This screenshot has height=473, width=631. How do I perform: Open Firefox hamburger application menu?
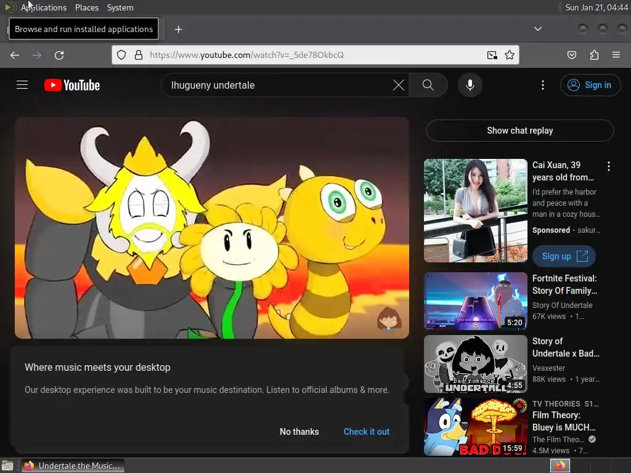point(616,55)
